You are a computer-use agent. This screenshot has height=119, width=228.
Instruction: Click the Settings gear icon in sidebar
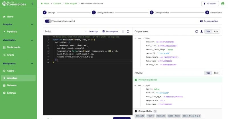pyautogui.click(x=4, y=93)
